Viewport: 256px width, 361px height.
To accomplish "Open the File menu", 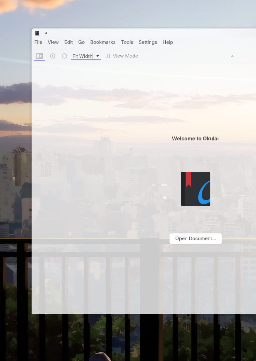I will click(x=38, y=42).
